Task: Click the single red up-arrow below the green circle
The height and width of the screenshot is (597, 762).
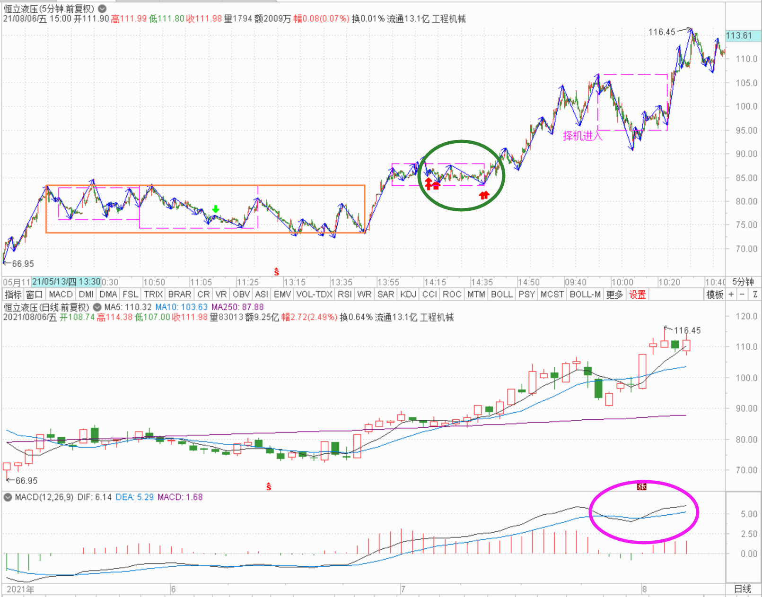Action: pos(483,195)
